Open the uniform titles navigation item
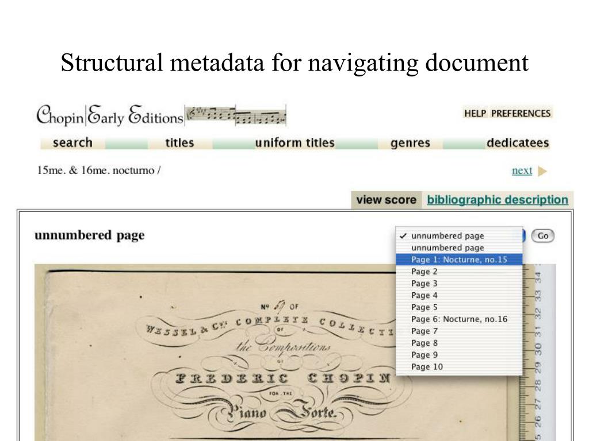Screen dimensions: 589x441 coord(295,143)
